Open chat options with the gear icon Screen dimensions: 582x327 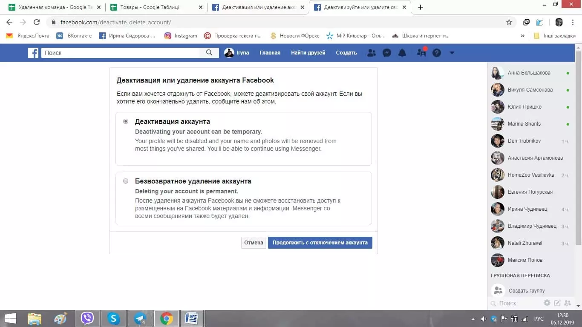click(547, 303)
